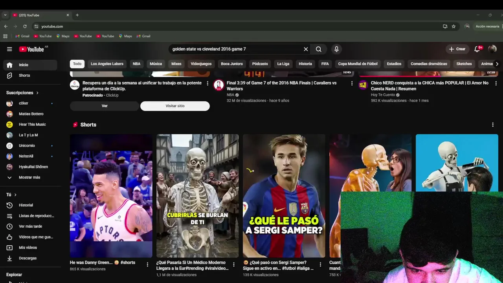Open options for Chico NERD video
This screenshot has height=283, width=503.
click(496, 83)
